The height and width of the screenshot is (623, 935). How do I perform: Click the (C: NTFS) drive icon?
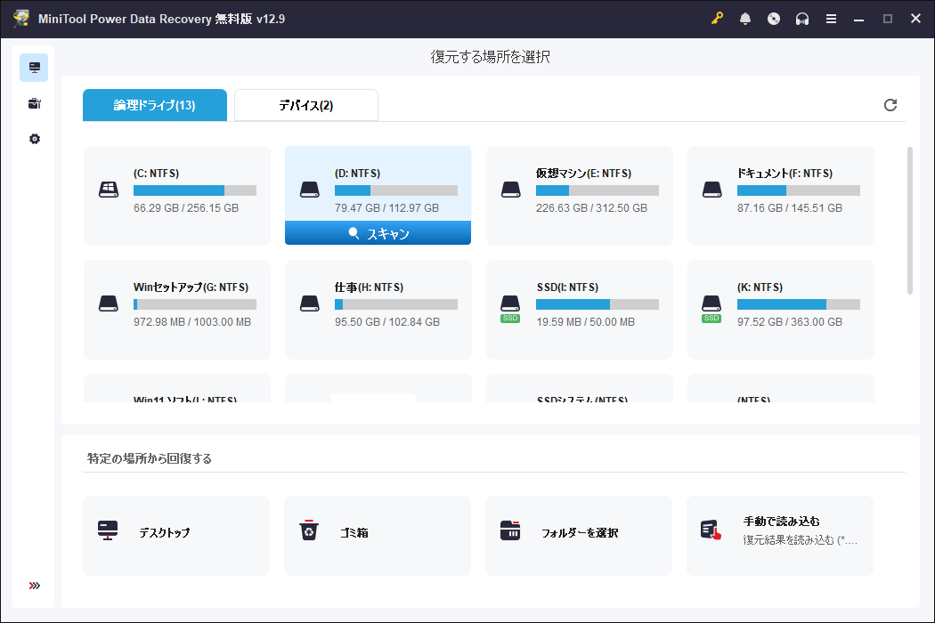pos(109,190)
